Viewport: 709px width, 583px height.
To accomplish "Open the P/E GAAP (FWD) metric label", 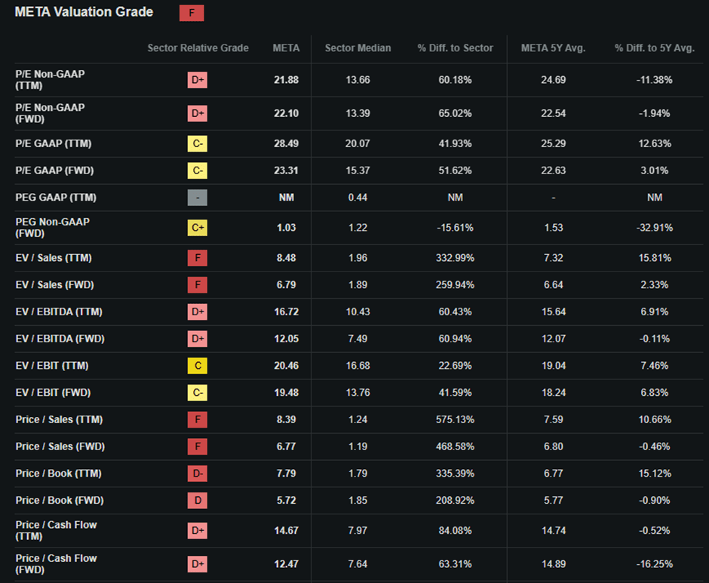I will pos(55,170).
